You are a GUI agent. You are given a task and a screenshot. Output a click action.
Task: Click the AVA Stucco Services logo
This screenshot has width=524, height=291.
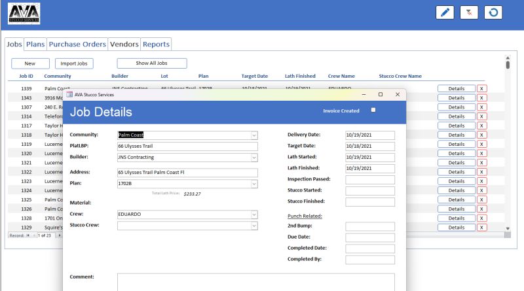(24, 14)
